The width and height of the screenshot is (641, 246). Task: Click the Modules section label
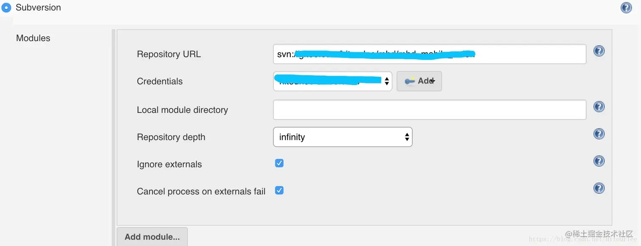33,38
